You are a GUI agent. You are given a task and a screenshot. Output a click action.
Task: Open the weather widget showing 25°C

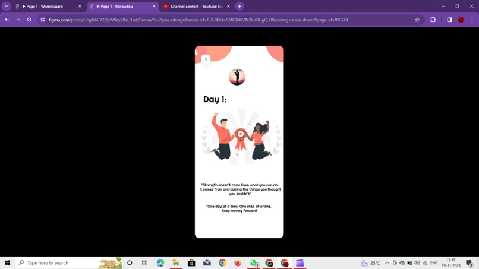[370, 263]
